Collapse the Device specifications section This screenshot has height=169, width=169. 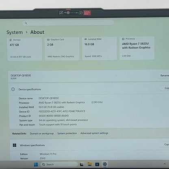pos(89,89)
